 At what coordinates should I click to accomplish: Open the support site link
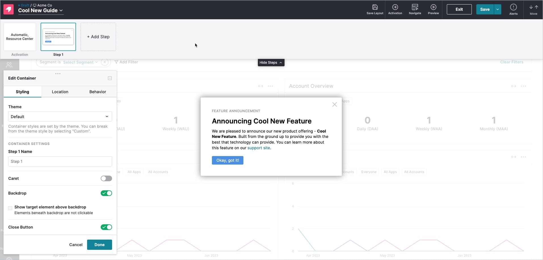(x=258, y=148)
